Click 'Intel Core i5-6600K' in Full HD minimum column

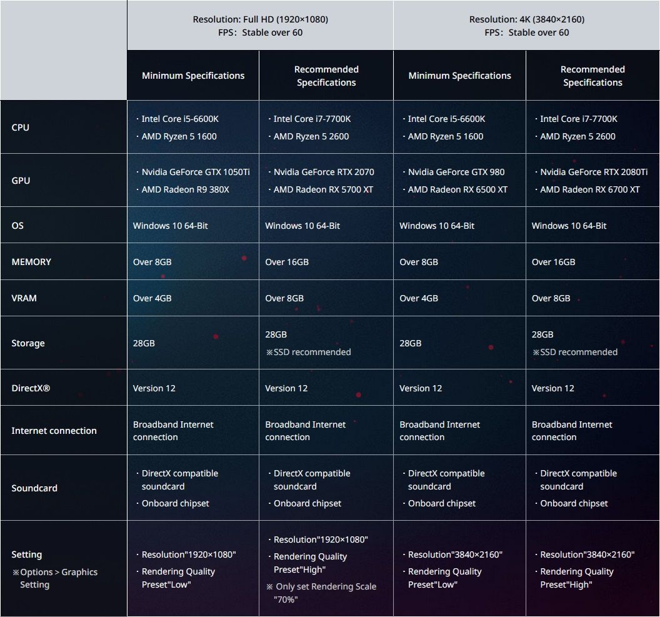pyautogui.click(x=180, y=119)
